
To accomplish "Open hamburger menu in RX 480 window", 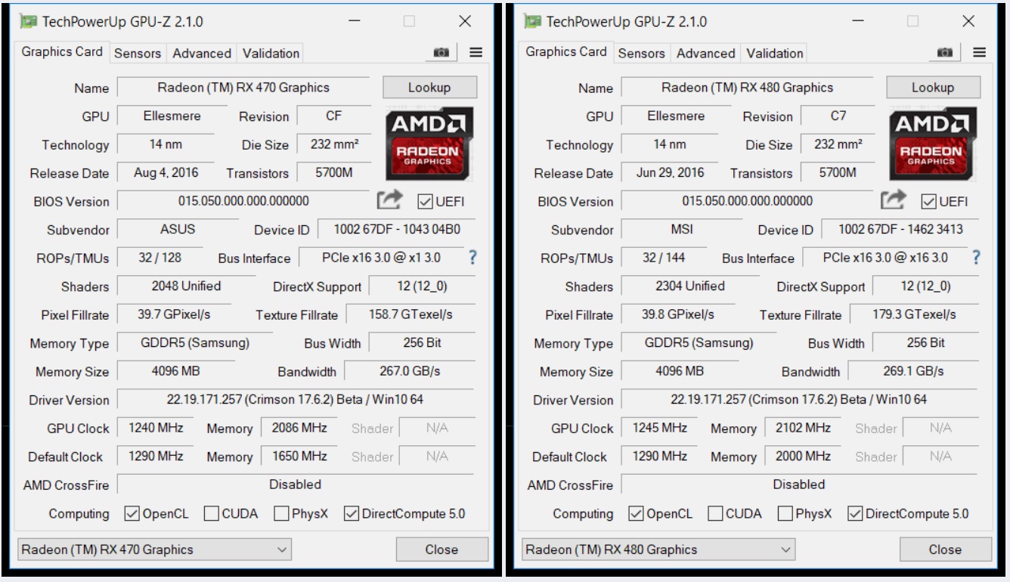I will pos(979,52).
